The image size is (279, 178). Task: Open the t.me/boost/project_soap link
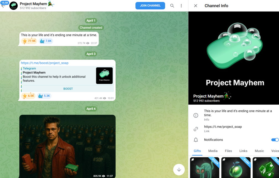coord(45,63)
